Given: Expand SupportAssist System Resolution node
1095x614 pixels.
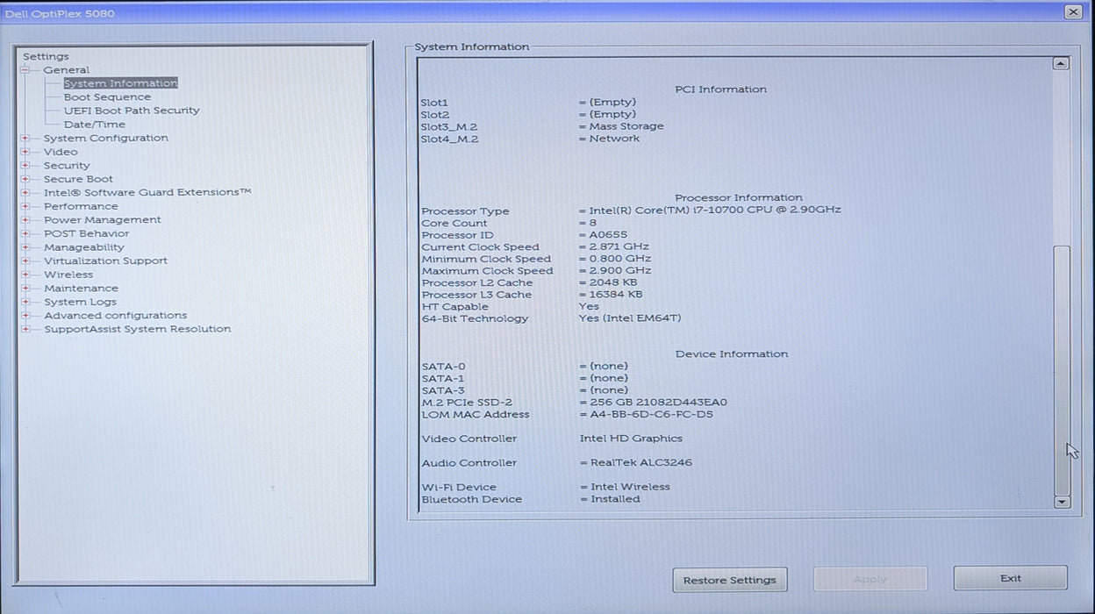Looking at the screenshot, I should (x=25, y=329).
